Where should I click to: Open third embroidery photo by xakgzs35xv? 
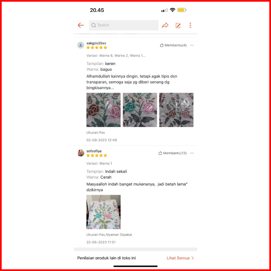coord(176,110)
